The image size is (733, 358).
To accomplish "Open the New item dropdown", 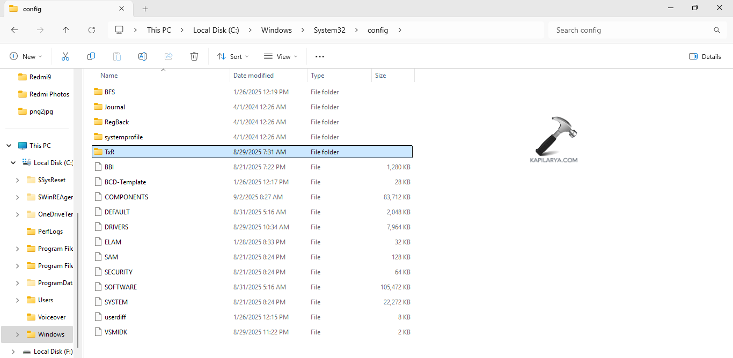I will pyautogui.click(x=25, y=56).
